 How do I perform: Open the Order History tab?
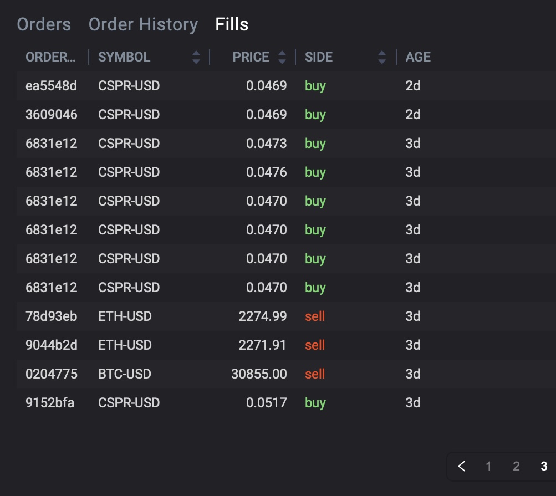click(x=143, y=24)
